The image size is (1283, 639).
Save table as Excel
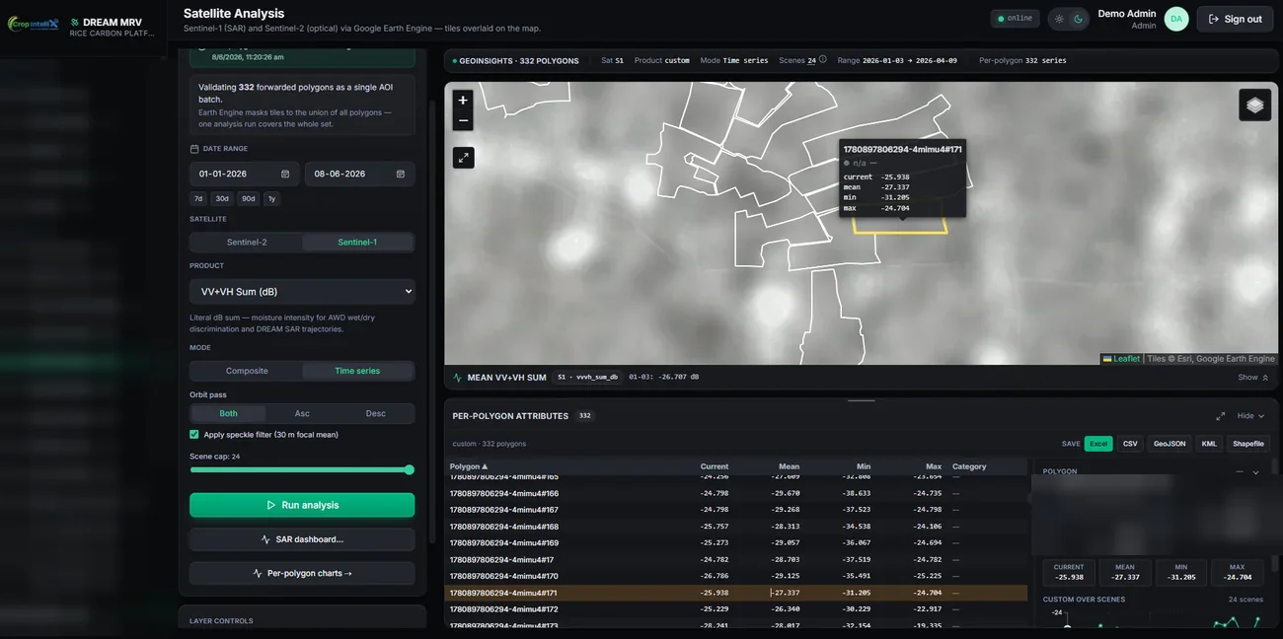1098,444
